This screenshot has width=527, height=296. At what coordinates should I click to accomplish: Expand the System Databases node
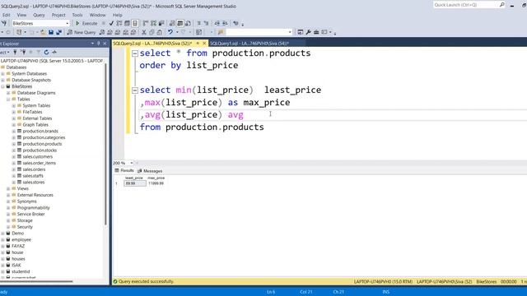click(x=2, y=73)
